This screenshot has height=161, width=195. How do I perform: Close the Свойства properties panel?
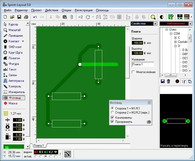coord(155,24)
